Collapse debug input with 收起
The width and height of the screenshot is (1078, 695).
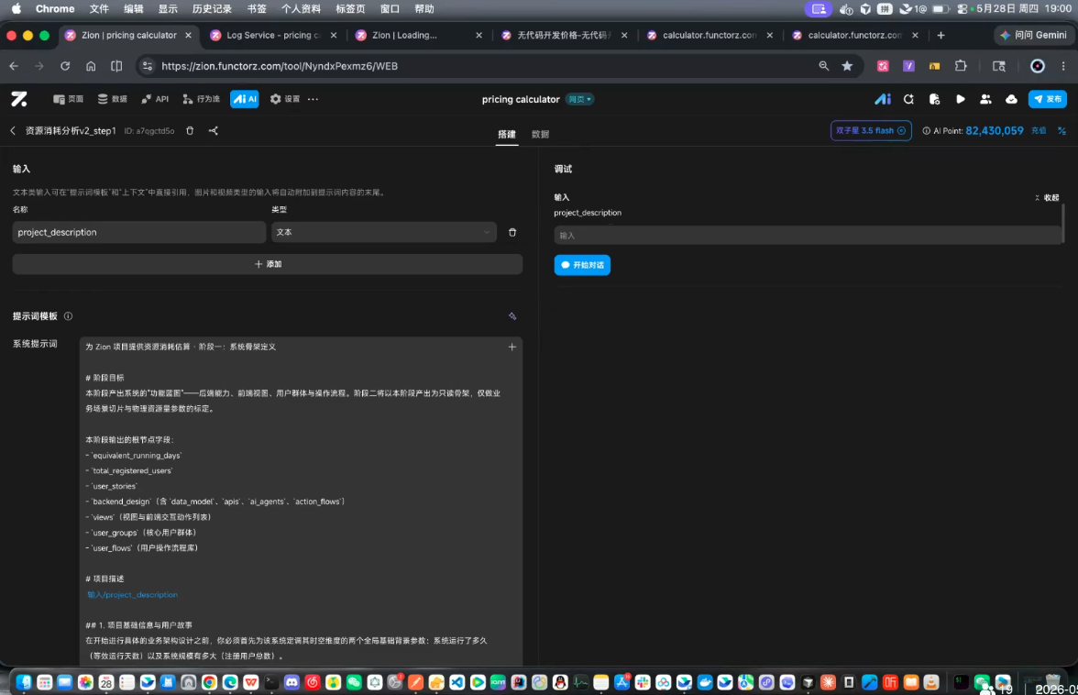point(1047,197)
